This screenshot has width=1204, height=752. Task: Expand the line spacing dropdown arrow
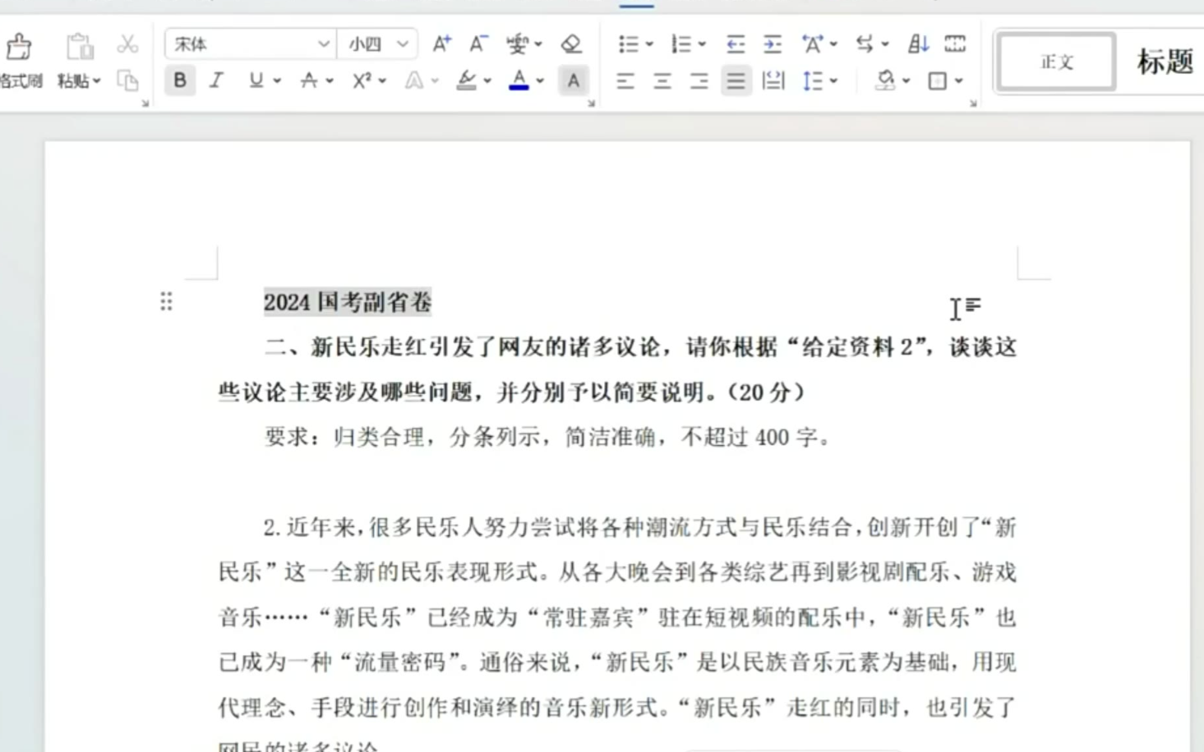pyautogui.click(x=833, y=80)
